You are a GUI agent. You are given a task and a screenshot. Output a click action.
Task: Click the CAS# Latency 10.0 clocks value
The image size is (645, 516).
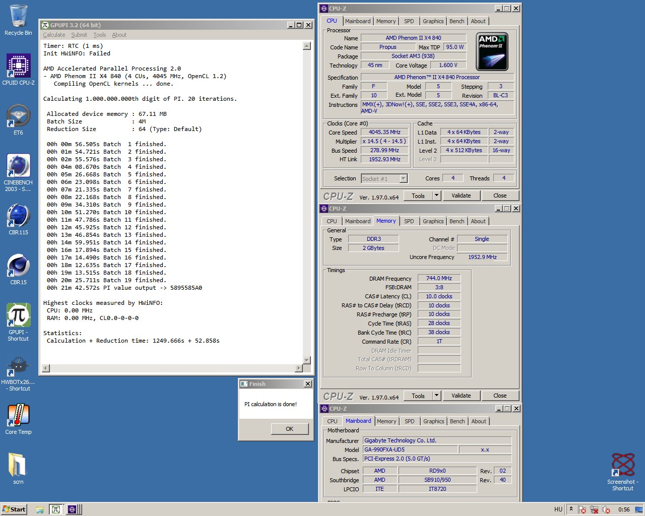pyautogui.click(x=439, y=296)
